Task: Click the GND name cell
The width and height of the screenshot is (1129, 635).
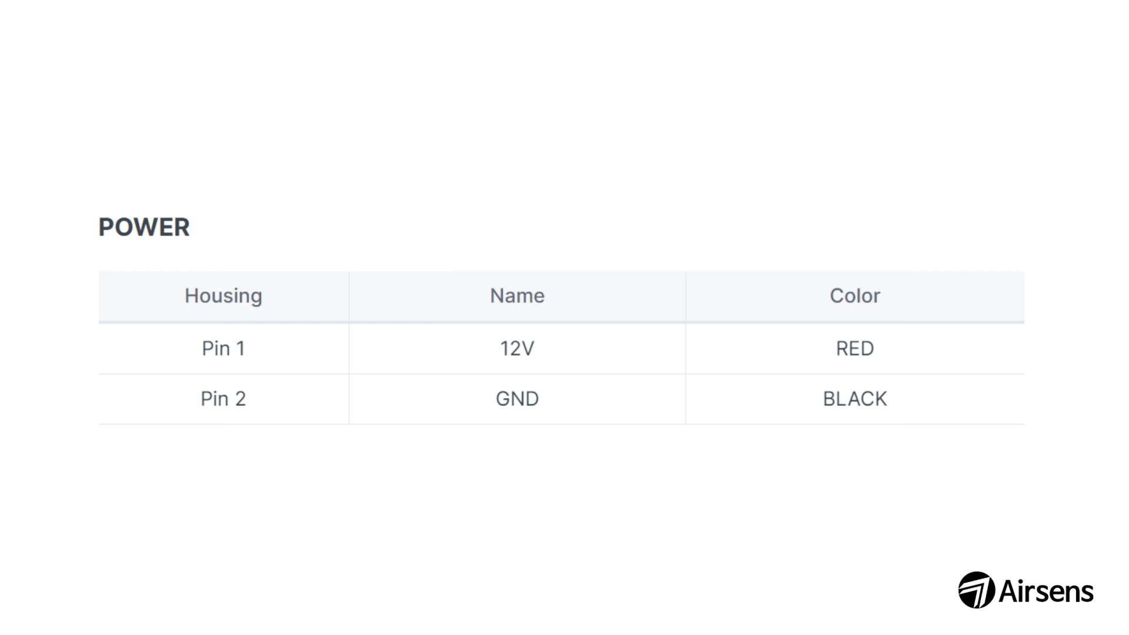Action: pyautogui.click(x=517, y=399)
